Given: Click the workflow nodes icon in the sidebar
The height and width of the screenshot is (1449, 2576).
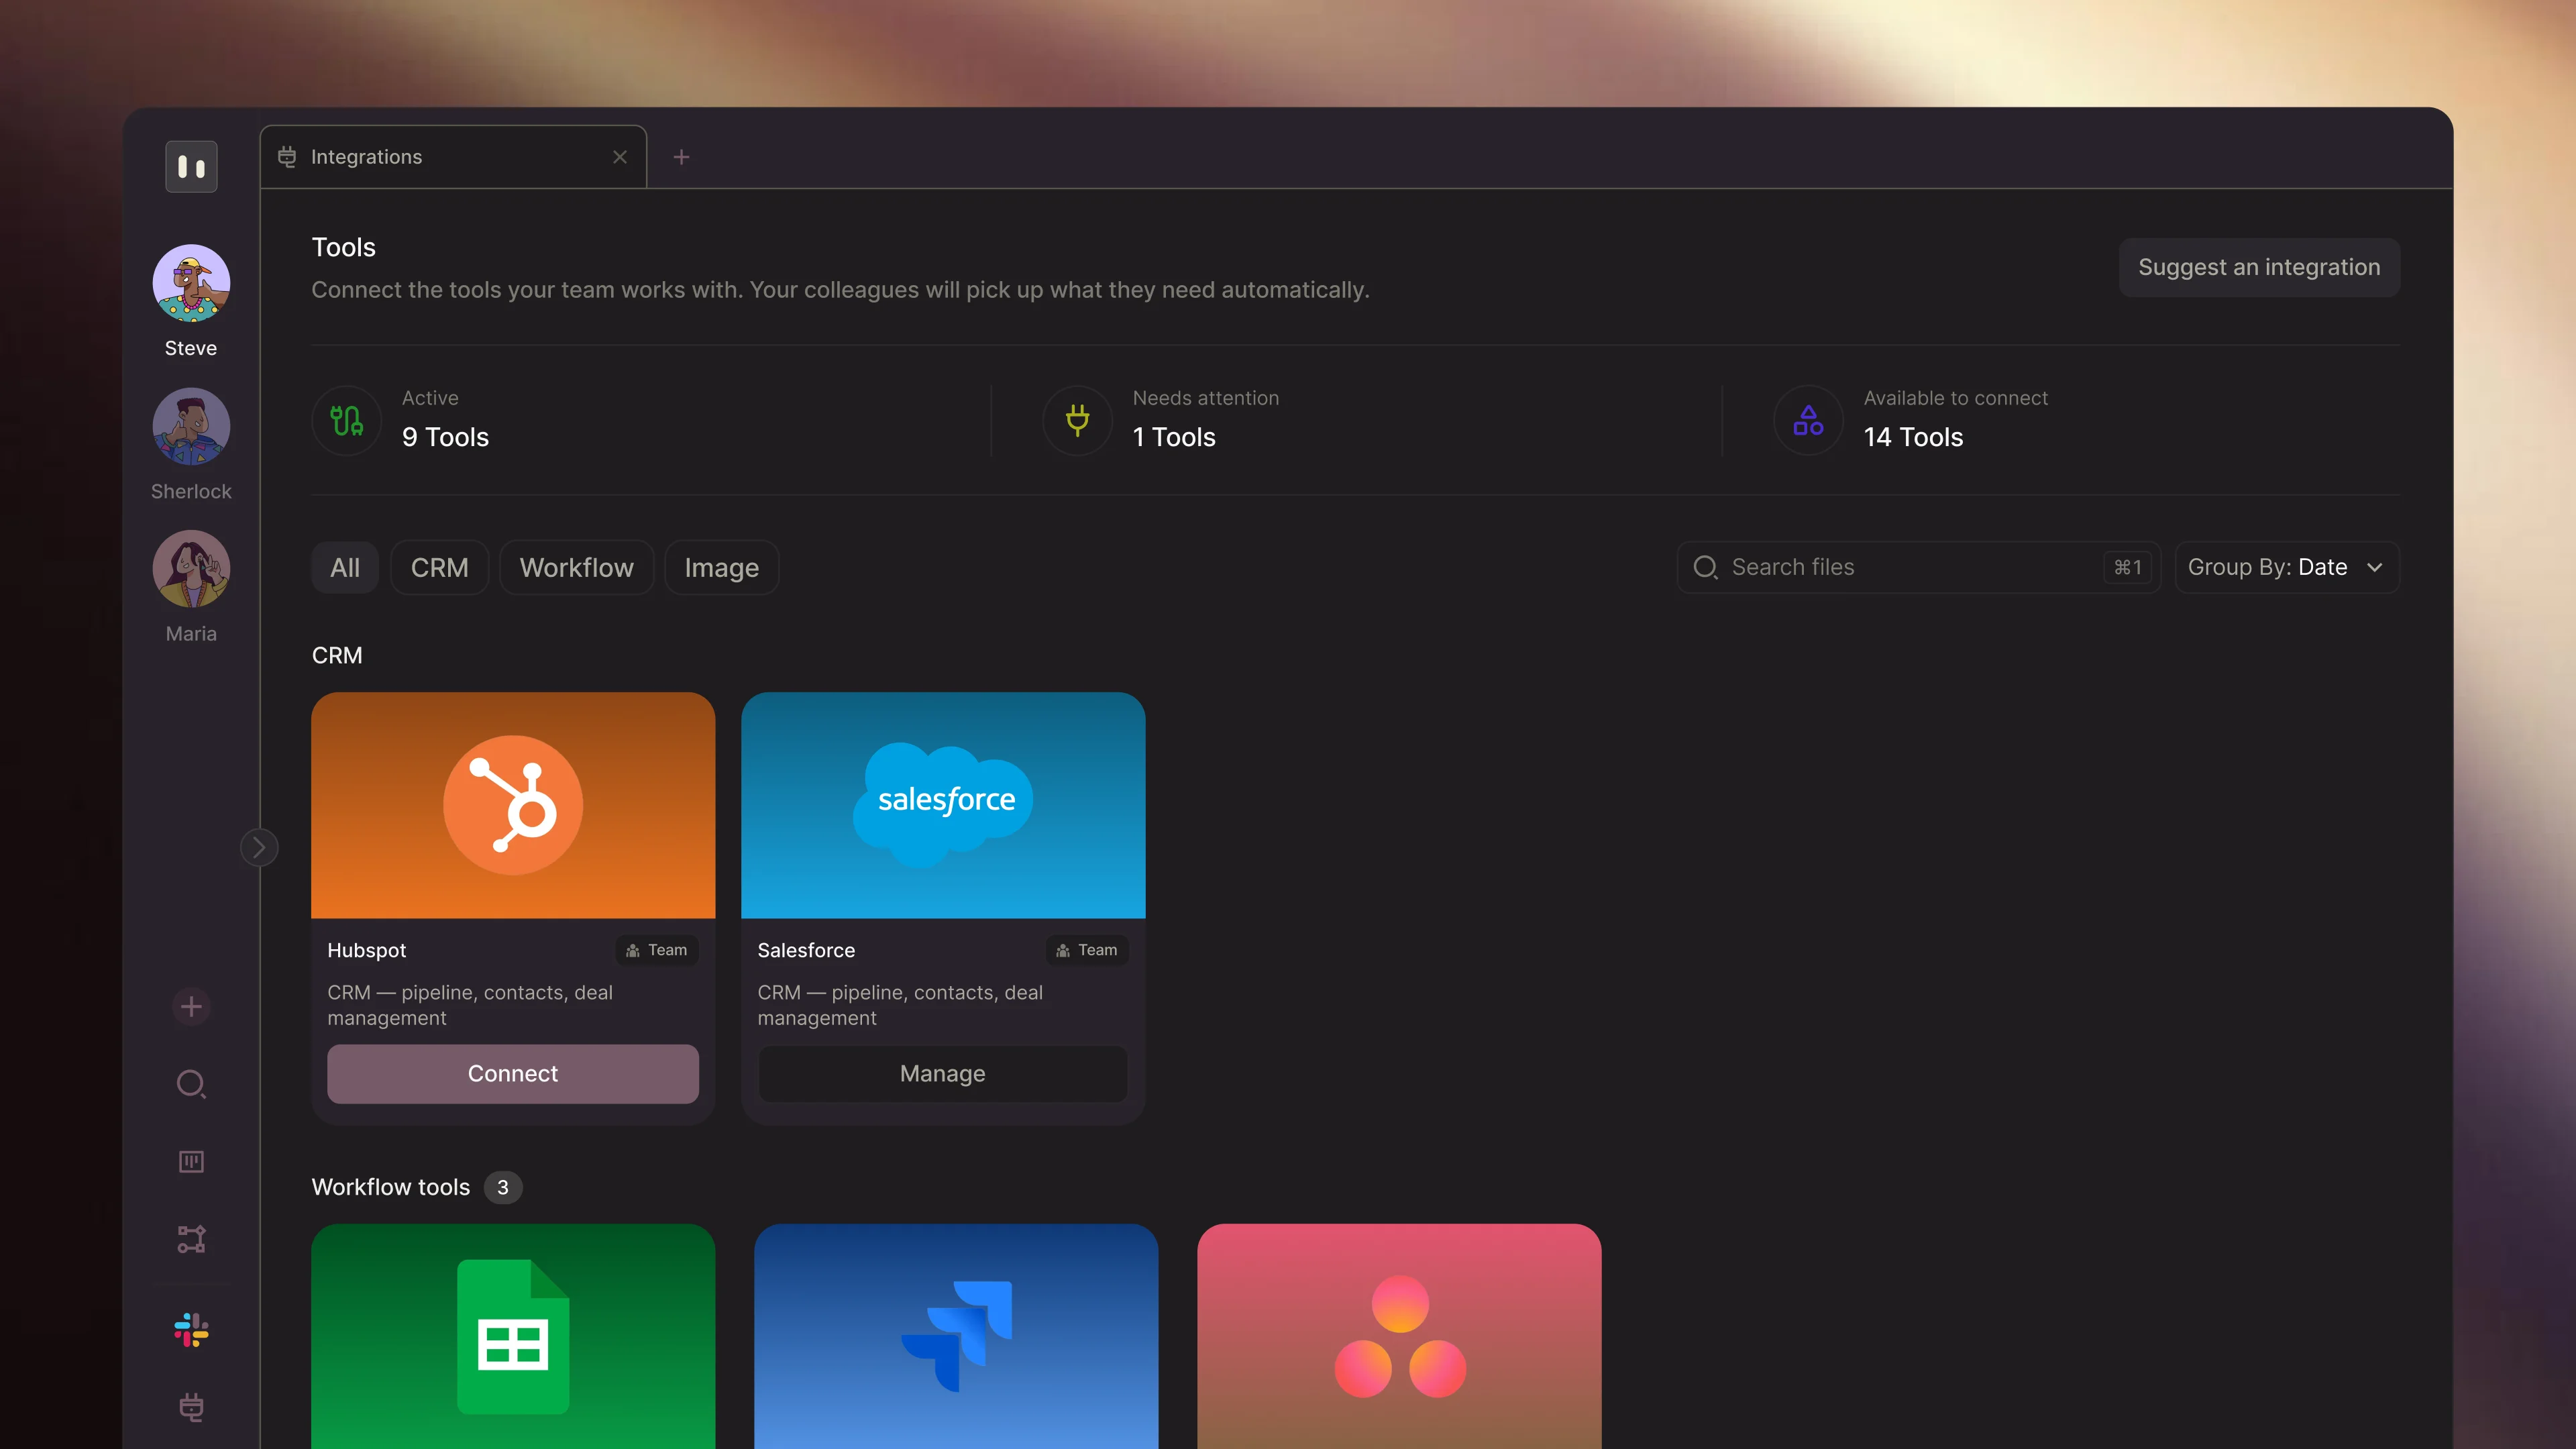Looking at the screenshot, I should 191,1239.
